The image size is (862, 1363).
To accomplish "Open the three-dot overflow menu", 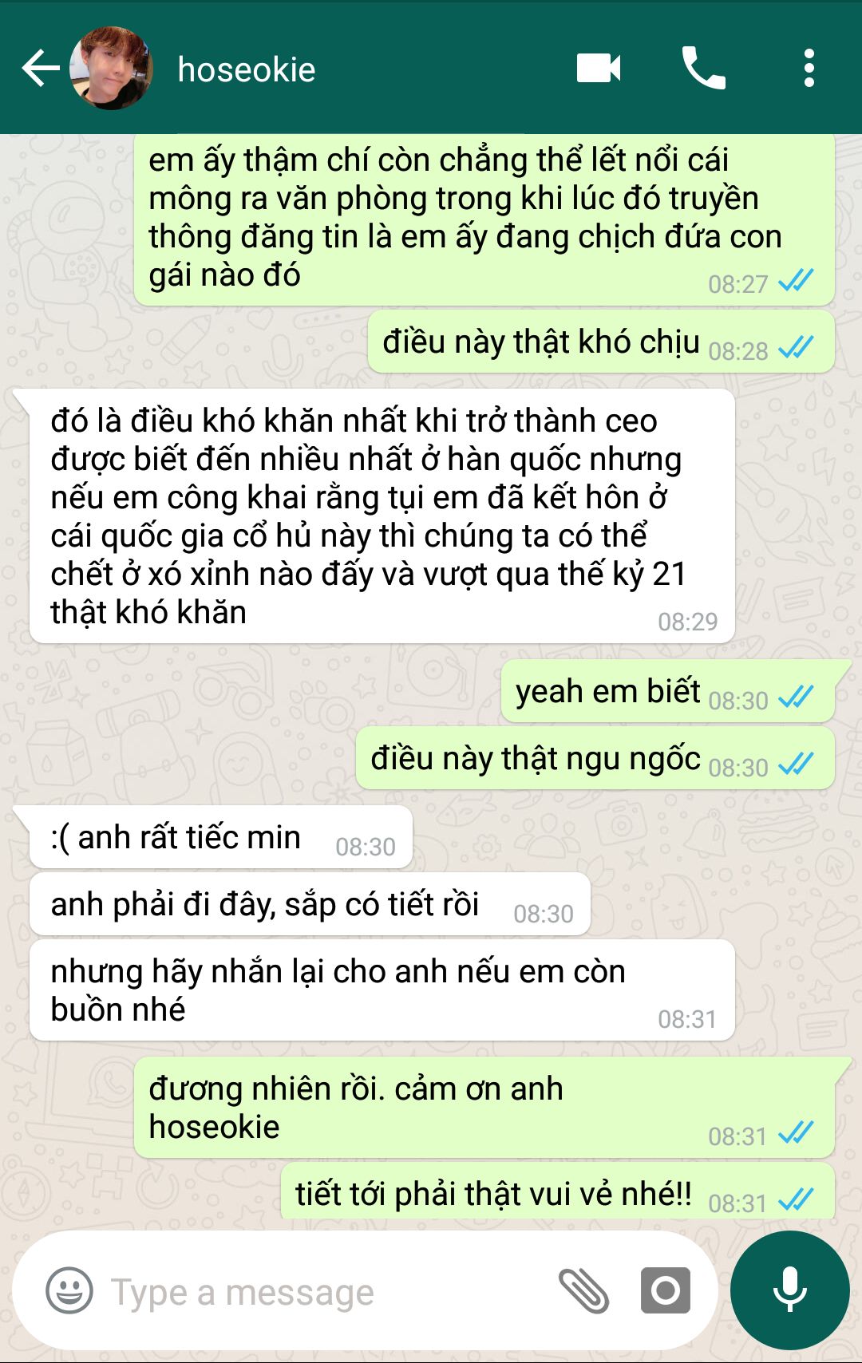I will coord(809,68).
